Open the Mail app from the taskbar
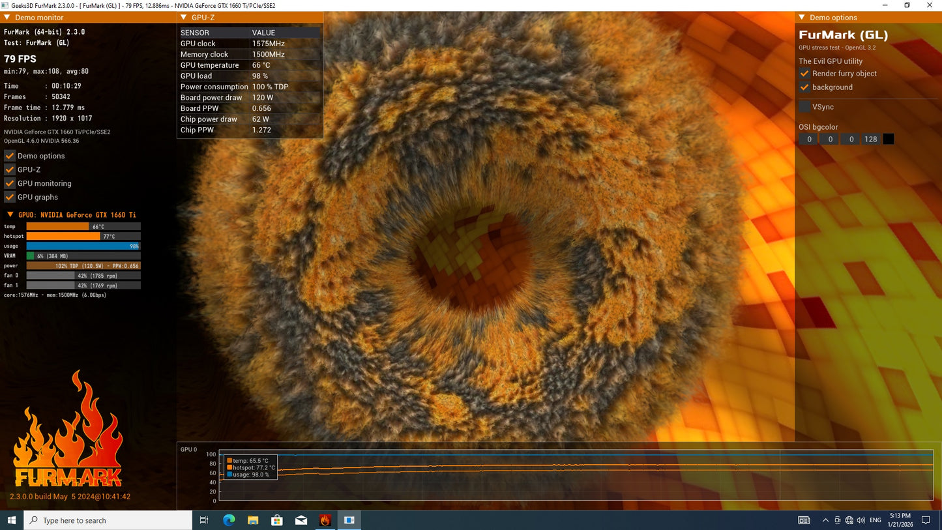Screen dimensions: 942x530 301,520
